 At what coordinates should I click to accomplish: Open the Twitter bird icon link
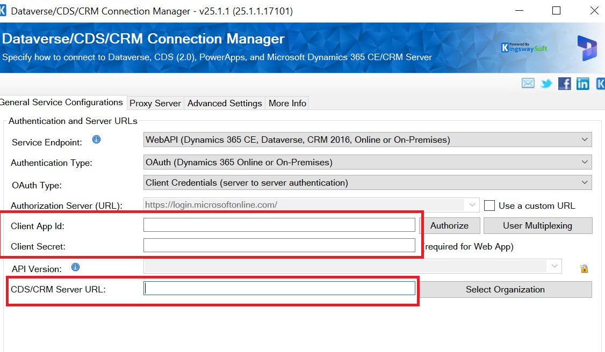[x=546, y=83]
